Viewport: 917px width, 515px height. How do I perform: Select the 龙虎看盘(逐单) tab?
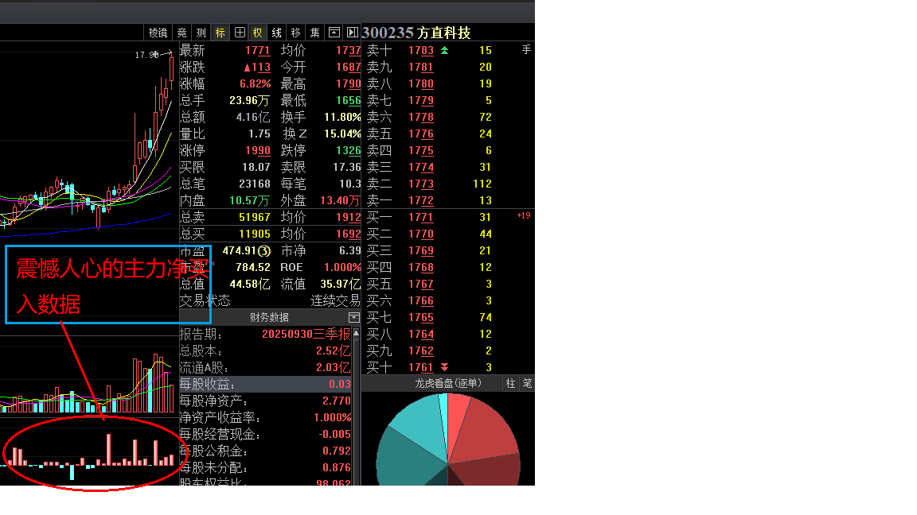(448, 383)
